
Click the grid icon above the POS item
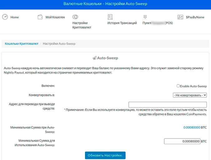click(145, 17)
